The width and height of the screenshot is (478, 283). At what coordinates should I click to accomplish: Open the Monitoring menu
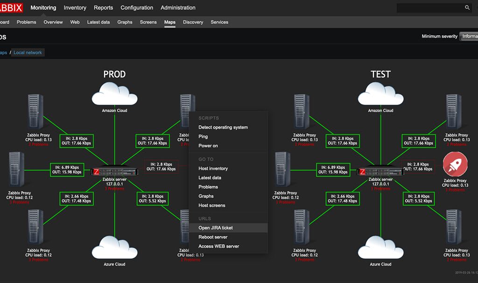click(43, 7)
